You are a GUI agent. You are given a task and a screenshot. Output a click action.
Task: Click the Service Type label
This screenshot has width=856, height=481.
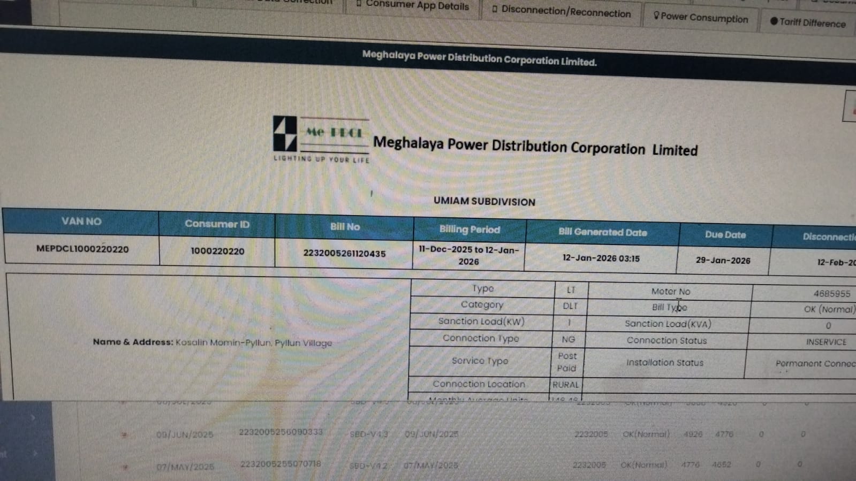480,361
